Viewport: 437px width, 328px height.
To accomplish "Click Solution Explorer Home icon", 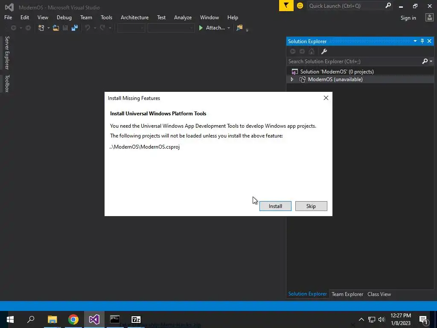I will [312, 51].
